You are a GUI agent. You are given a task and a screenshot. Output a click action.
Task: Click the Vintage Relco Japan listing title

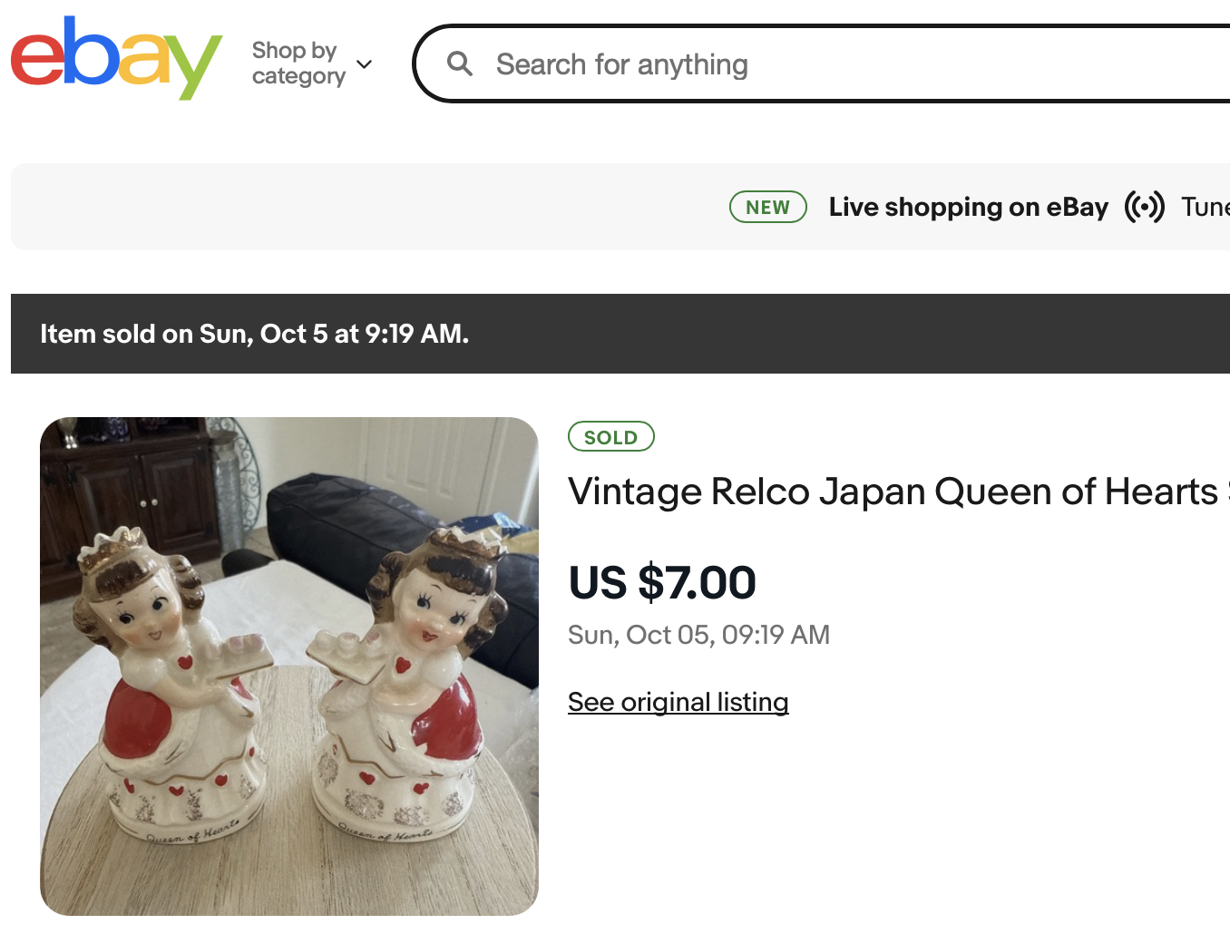[x=893, y=491]
